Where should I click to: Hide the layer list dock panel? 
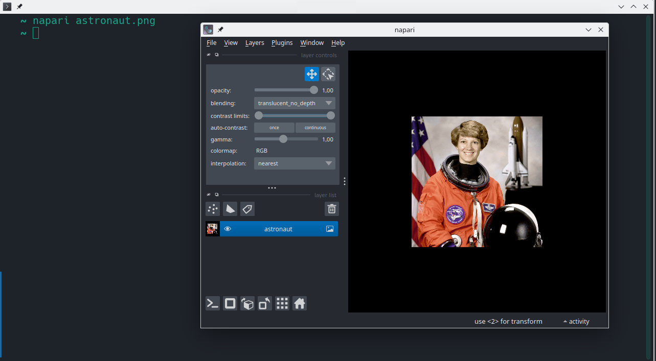click(209, 195)
